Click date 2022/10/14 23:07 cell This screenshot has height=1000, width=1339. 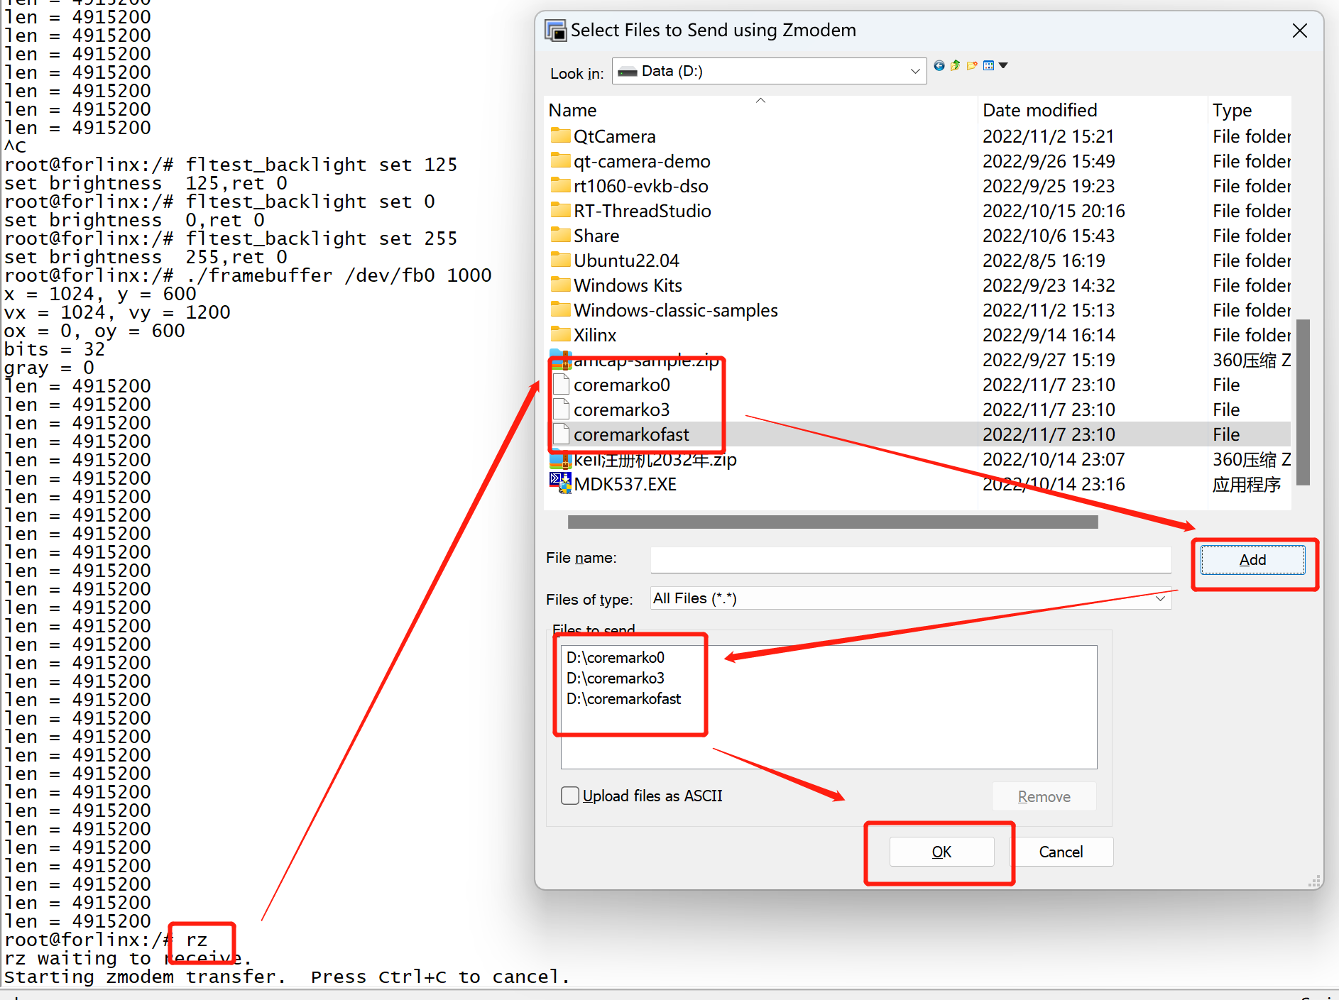(1054, 459)
